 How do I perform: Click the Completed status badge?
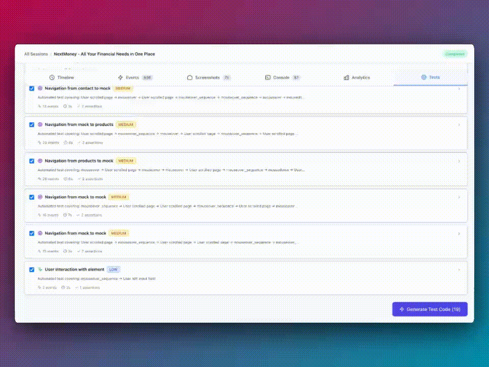pos(454,54)
